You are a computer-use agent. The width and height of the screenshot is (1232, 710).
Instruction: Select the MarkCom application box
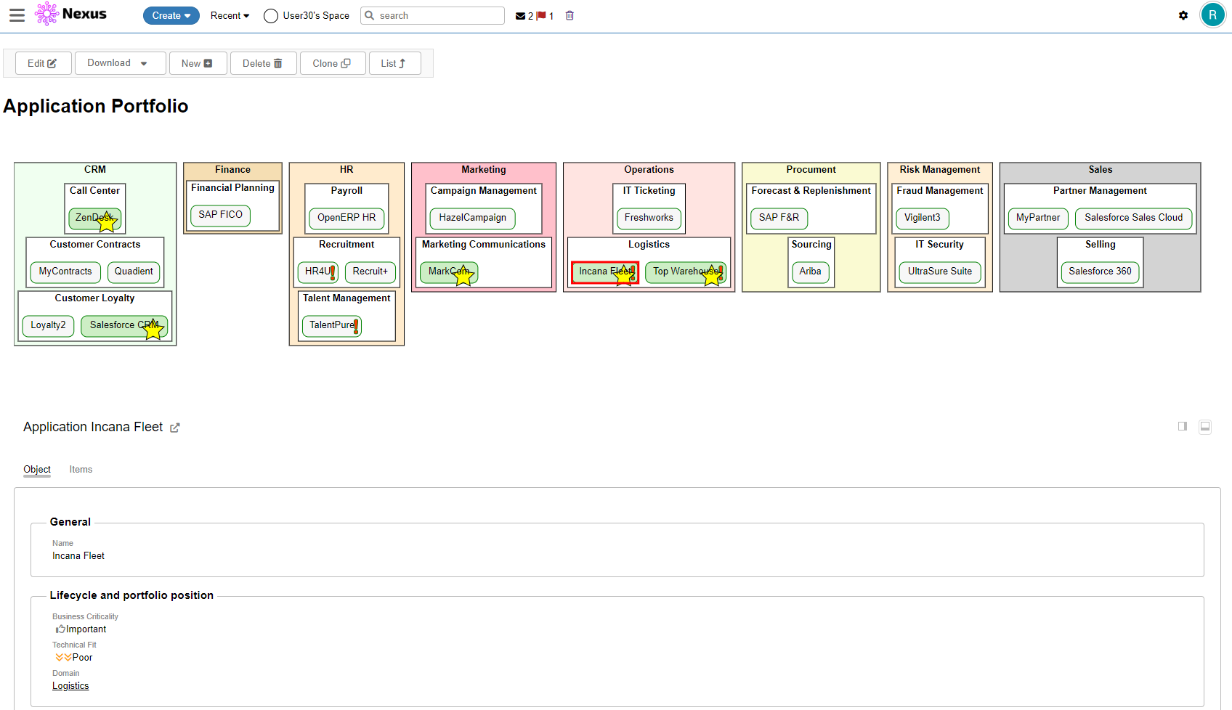coord(448,272)
